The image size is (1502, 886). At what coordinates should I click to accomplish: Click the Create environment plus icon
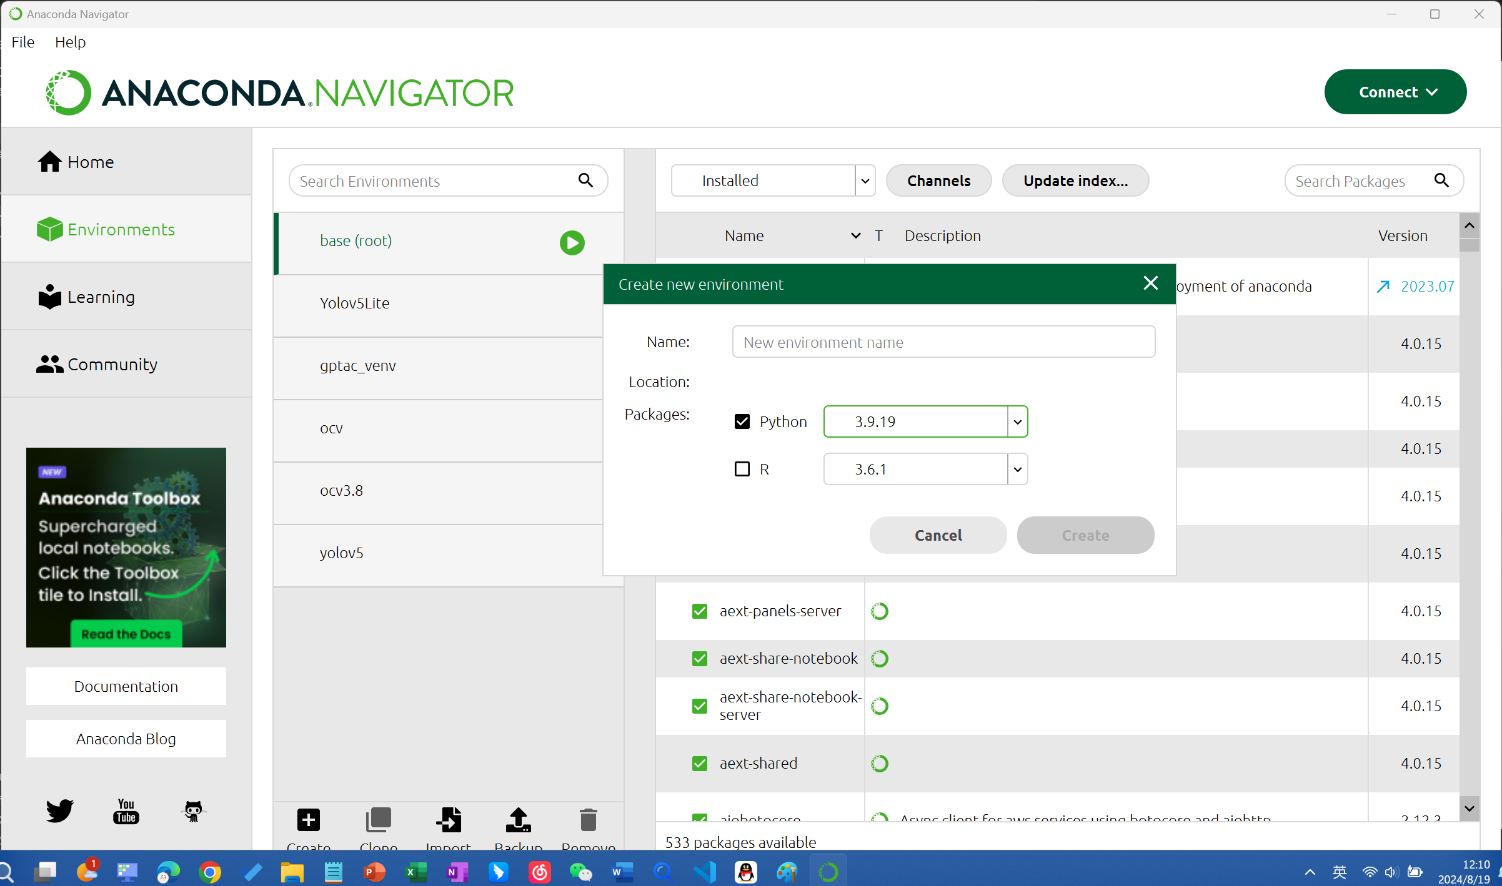(x=309, y=820)
